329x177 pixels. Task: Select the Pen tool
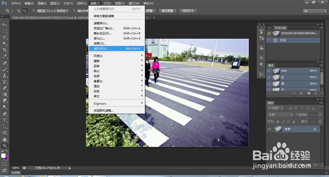[x=4, y=114]
